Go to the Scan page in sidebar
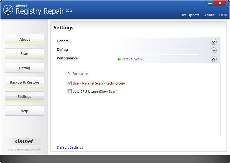230x163 pixels. [x=24, y=54]
